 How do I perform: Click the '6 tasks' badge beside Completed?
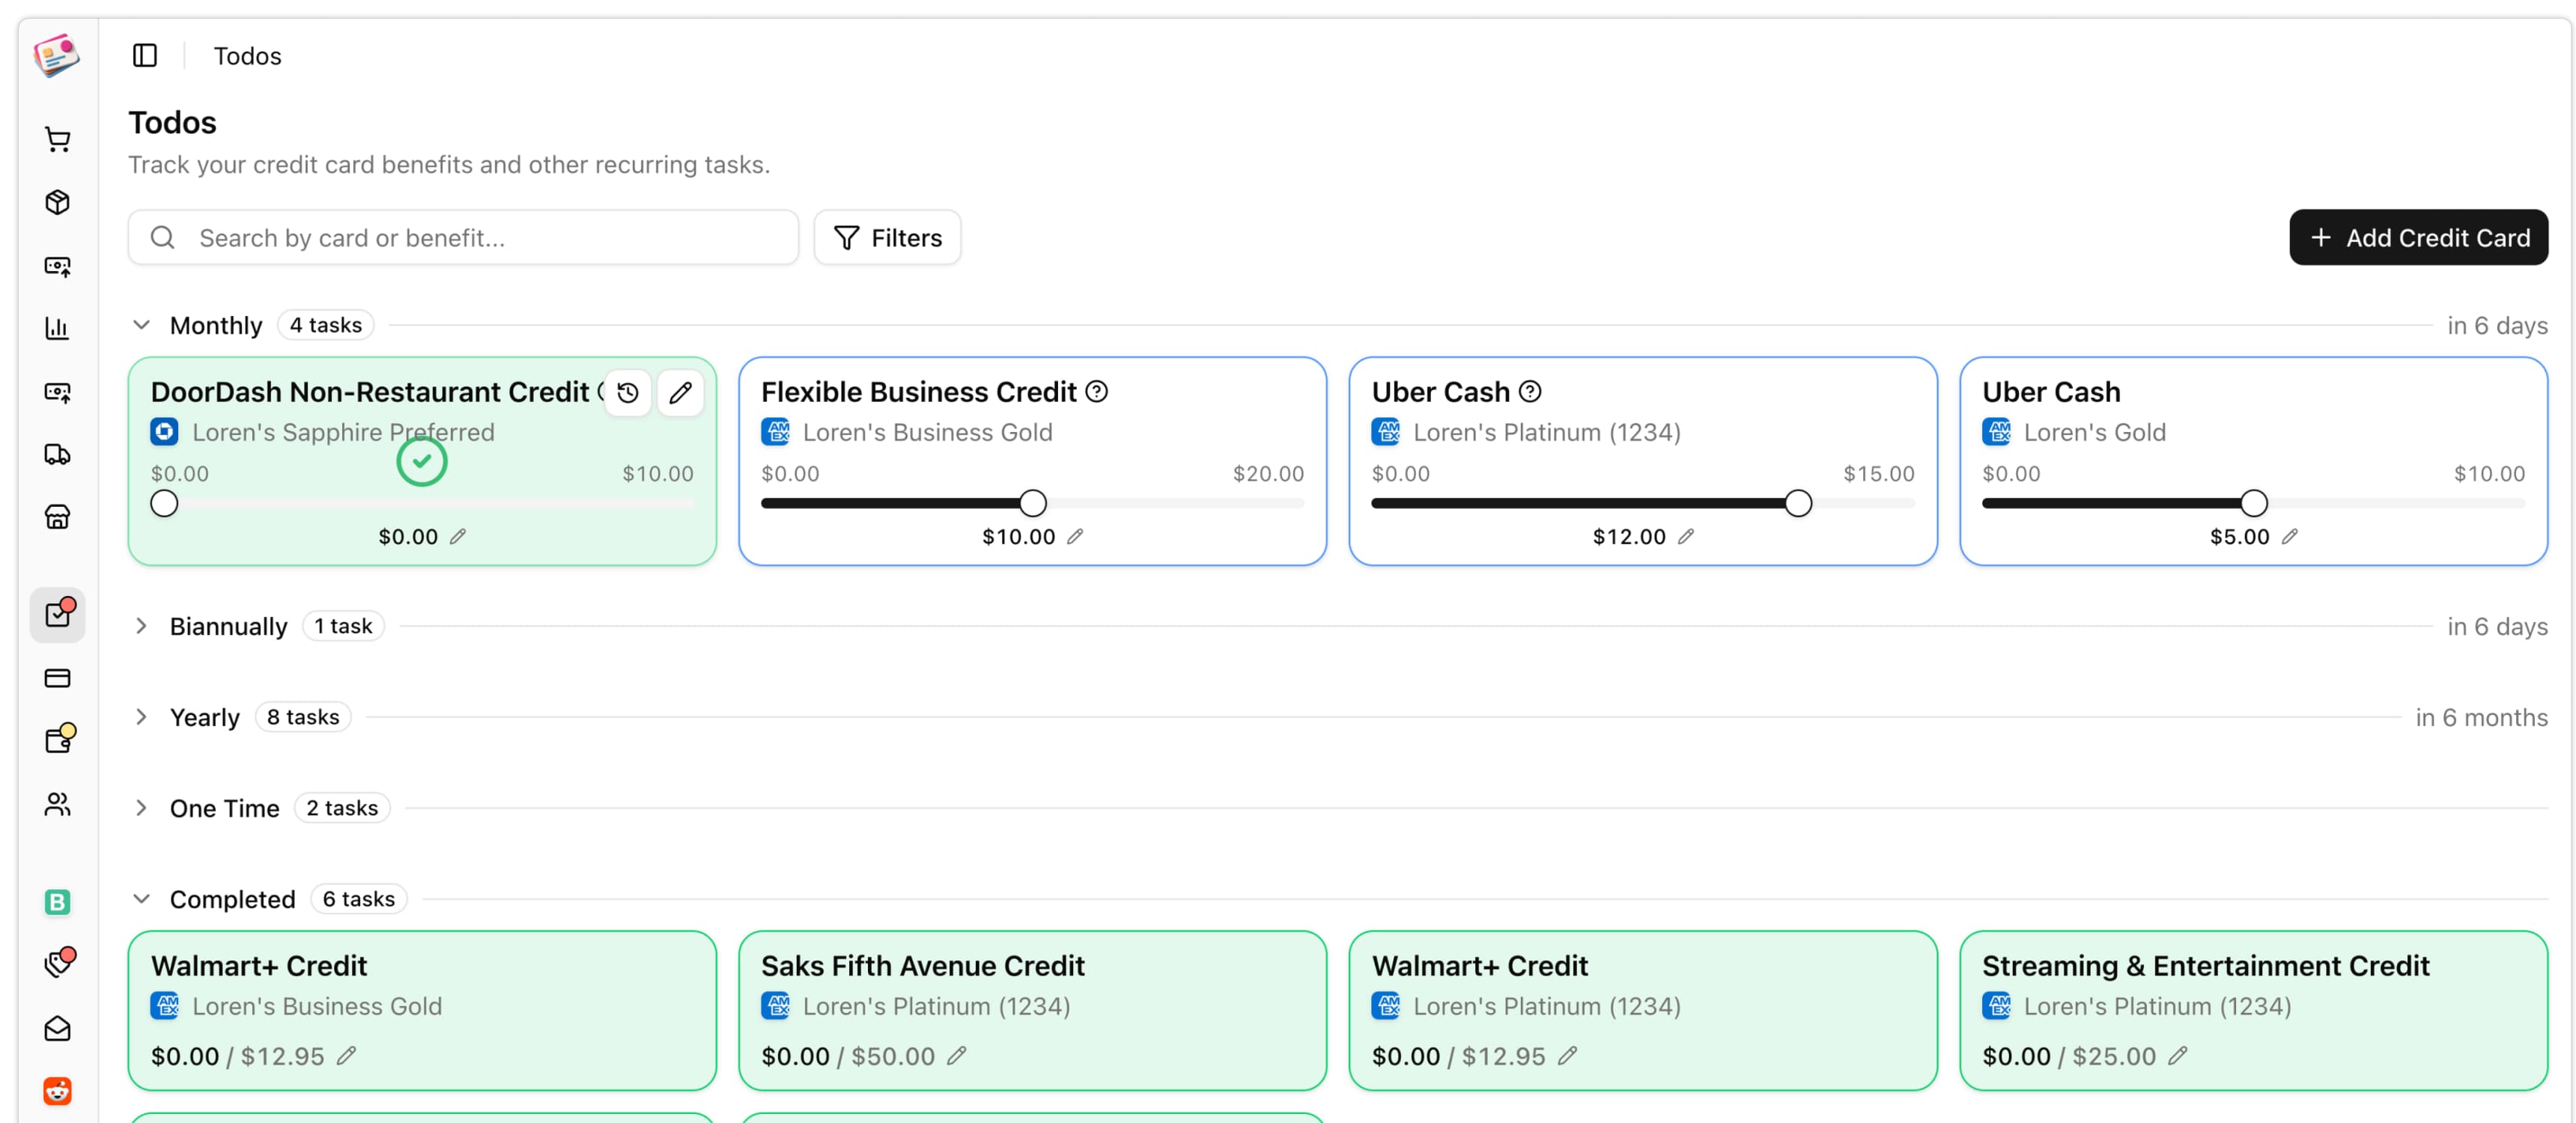pos(358,899)
